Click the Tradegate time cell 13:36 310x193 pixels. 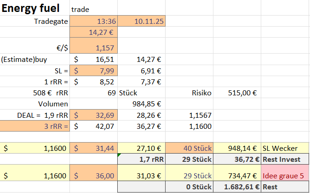click(93, 21)
